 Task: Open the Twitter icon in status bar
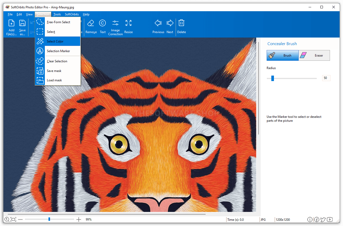coord(323,219)
